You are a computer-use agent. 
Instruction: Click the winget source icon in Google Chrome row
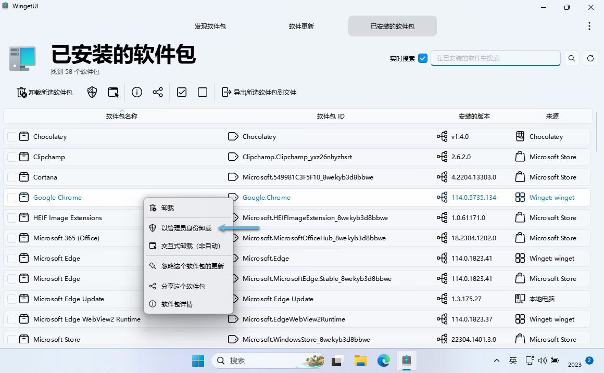[520, 198]
